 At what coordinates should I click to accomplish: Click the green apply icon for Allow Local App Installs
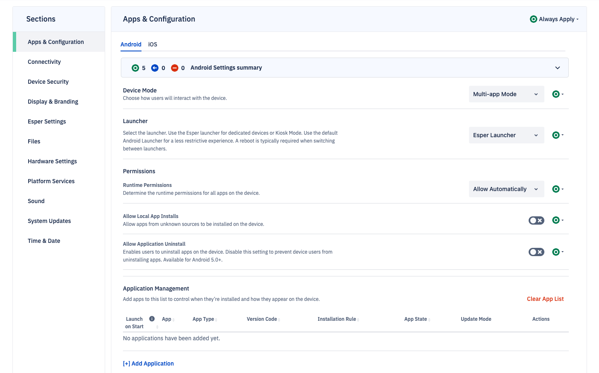pyautogui.click(x=555, y=220)
